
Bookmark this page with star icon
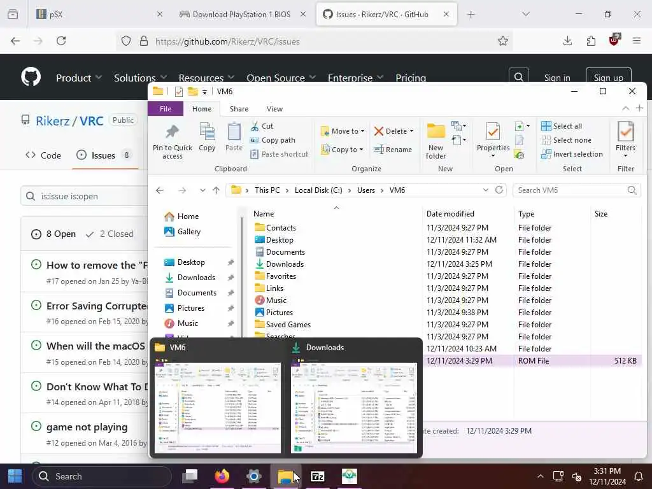pyautogui.click(x=503, y=41)
